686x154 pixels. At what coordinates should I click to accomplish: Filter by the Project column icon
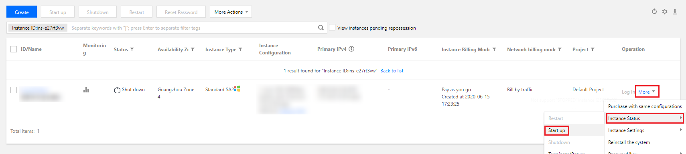(593, 50)
